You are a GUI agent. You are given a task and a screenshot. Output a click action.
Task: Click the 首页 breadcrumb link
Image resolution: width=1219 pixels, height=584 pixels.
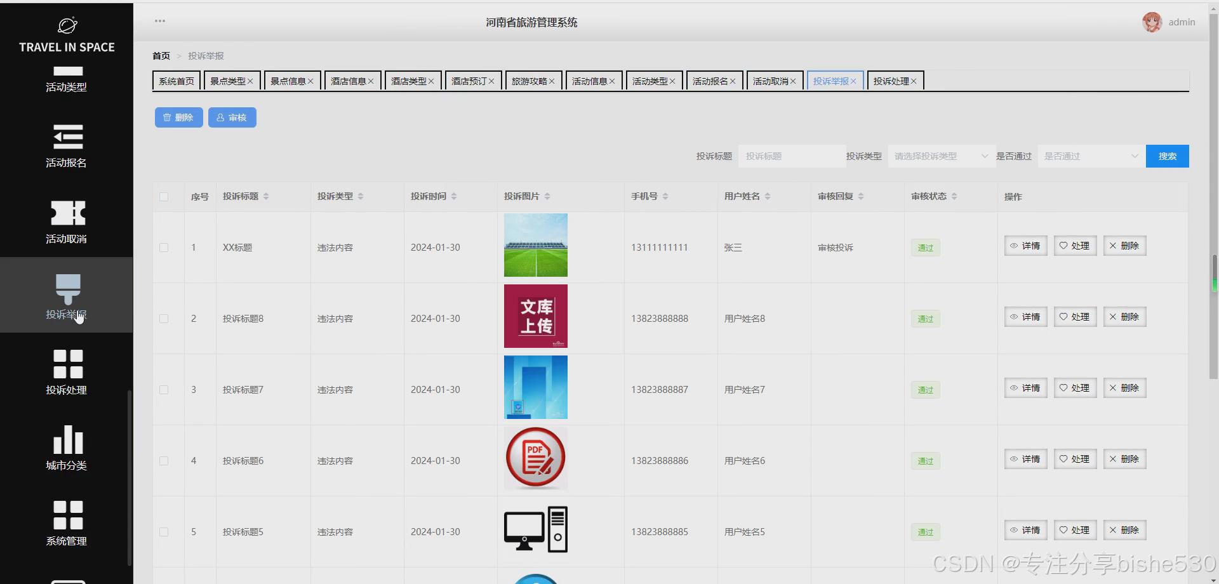[161, 56]
